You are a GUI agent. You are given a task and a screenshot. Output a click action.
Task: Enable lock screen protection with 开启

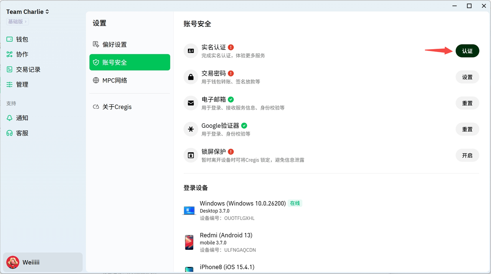[467, 155]
